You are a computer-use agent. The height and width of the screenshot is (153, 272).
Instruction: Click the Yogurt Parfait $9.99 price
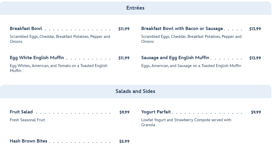click(x=256, y=112)
